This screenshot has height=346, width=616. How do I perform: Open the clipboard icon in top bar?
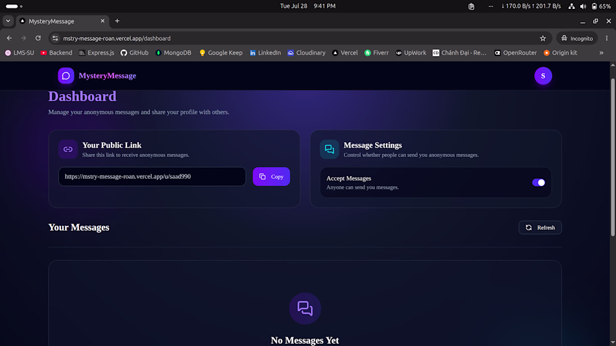click(471, 6)
